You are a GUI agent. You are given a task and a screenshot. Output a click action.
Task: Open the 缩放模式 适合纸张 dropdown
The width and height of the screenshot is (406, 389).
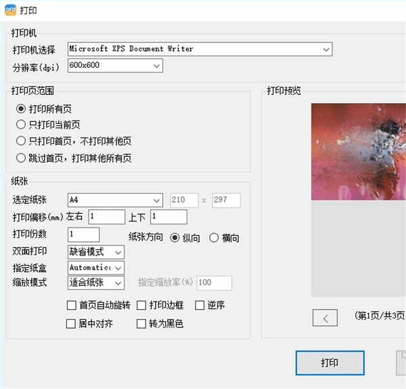pos(96,283)
